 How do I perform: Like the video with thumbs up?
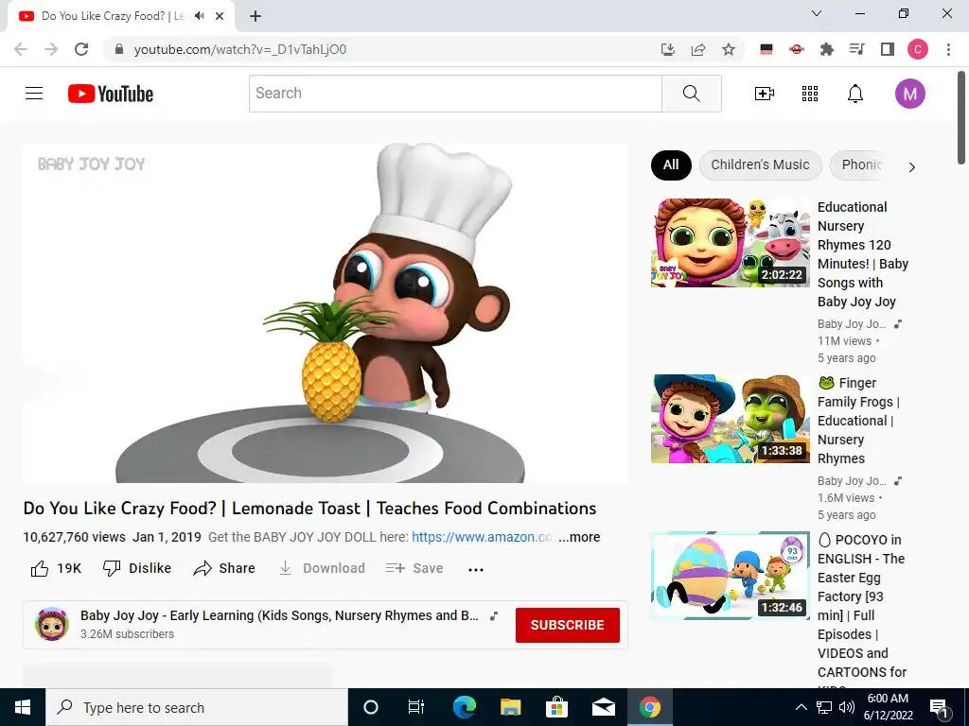coord(40,568)
